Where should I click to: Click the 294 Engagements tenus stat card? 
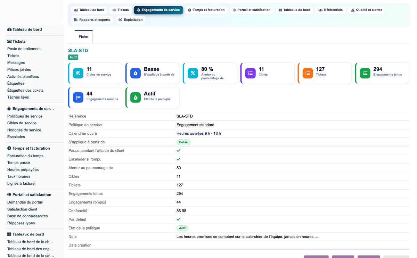pos(382,73)
